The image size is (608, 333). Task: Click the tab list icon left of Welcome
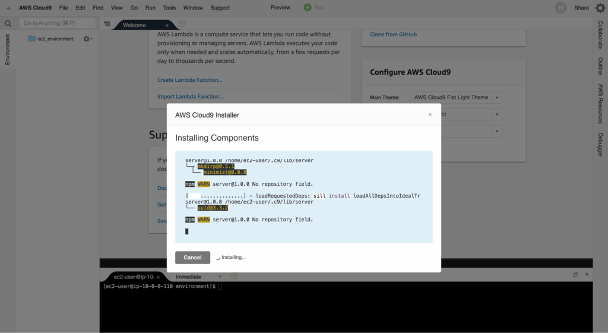107,24
